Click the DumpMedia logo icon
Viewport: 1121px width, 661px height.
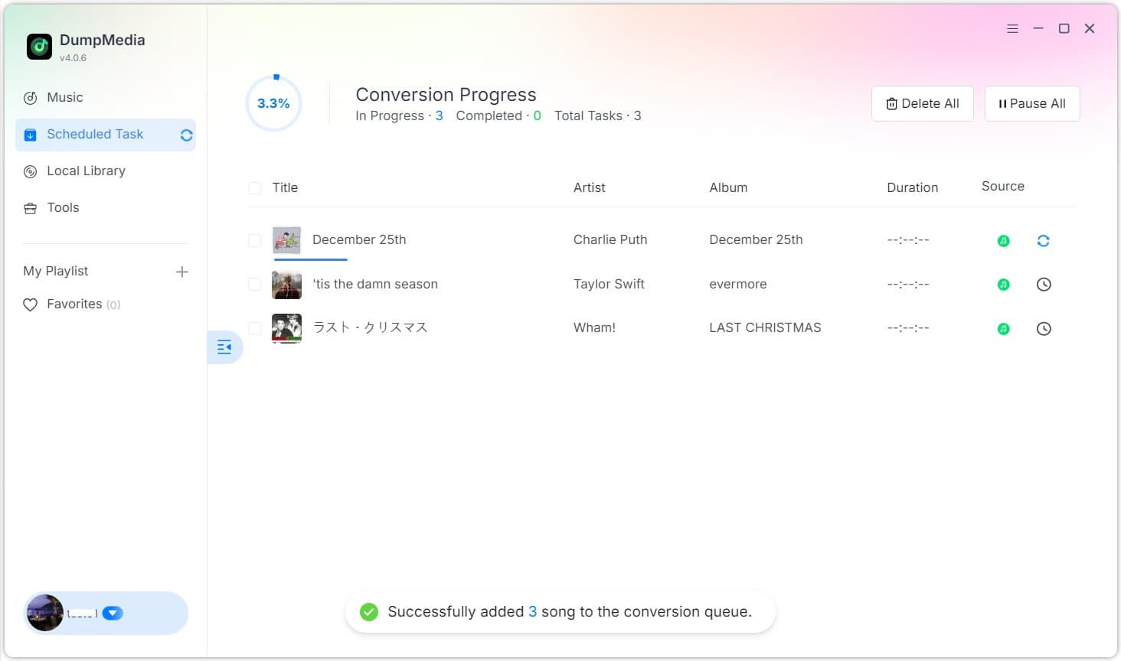(39, 47)
